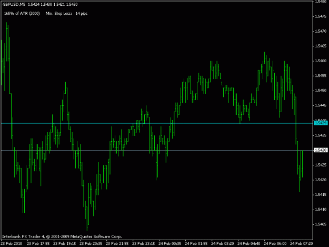Image resolution: width=329 pixels, height=247 pixels.
Task: Click the 1.5465 price axis label
Action: (x=321, y=46)
